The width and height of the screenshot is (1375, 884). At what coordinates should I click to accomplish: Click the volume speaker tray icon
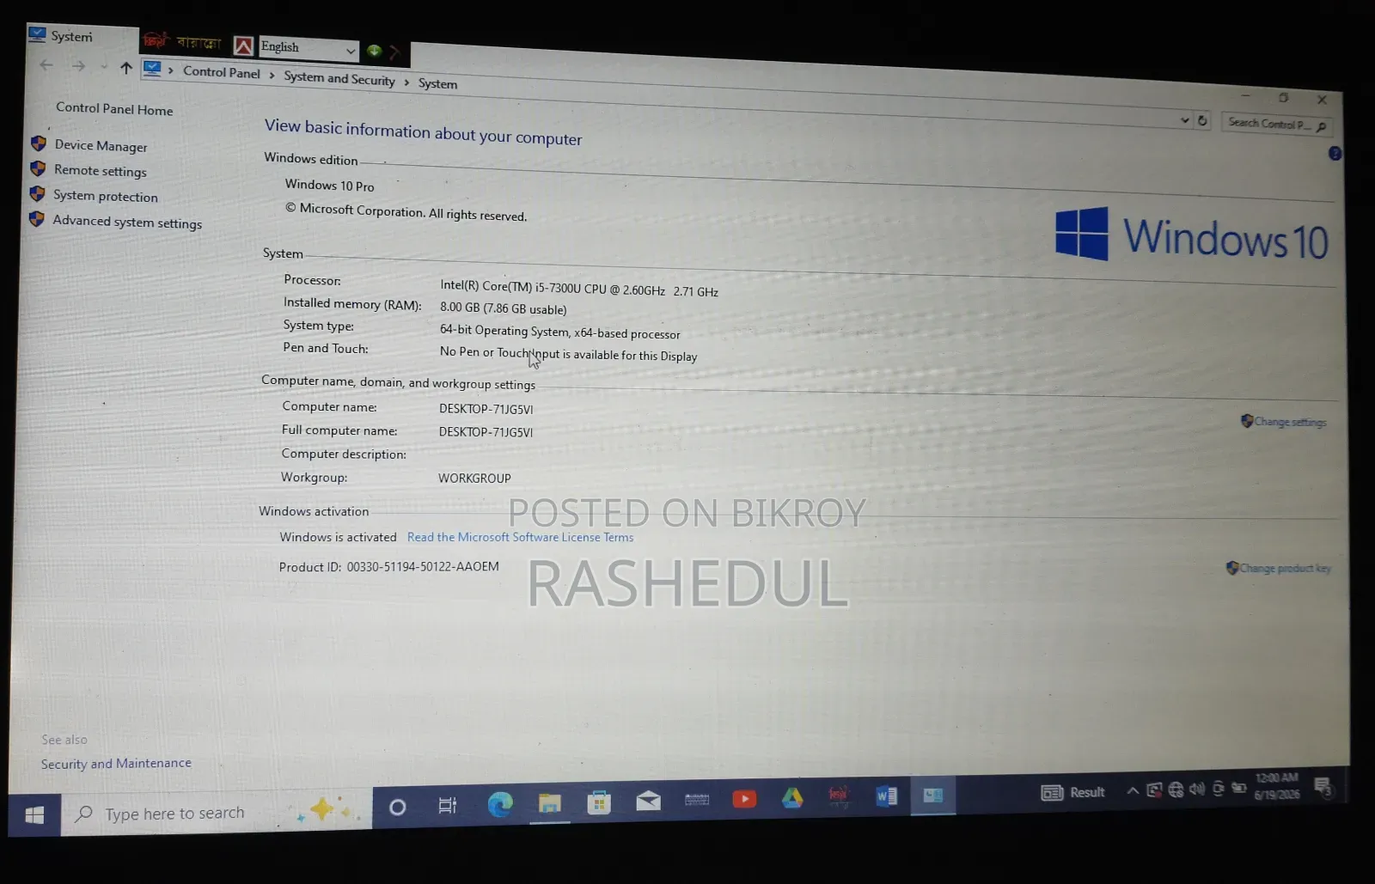click(x=1196, y=789)
